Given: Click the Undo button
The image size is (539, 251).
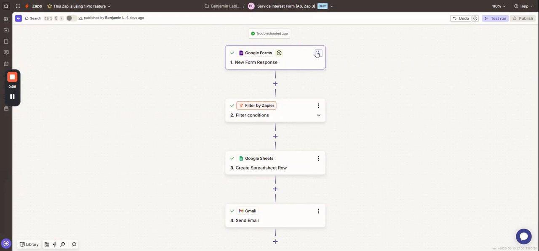Looking at the screenshot, I should coord(460,18).
